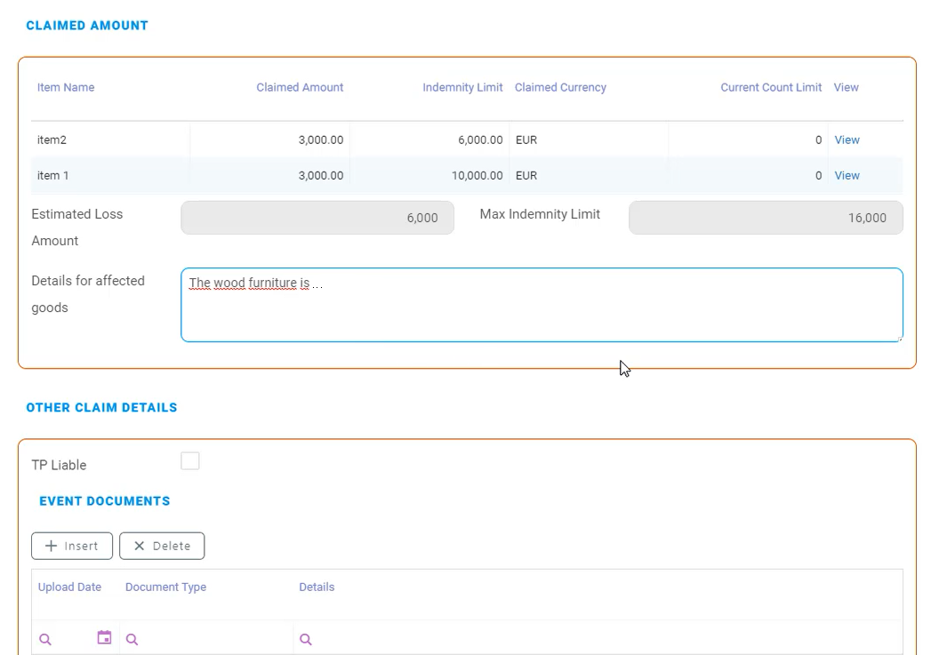
Task: Sort documents by the Document Type header
Action: (x=165, y=587)
